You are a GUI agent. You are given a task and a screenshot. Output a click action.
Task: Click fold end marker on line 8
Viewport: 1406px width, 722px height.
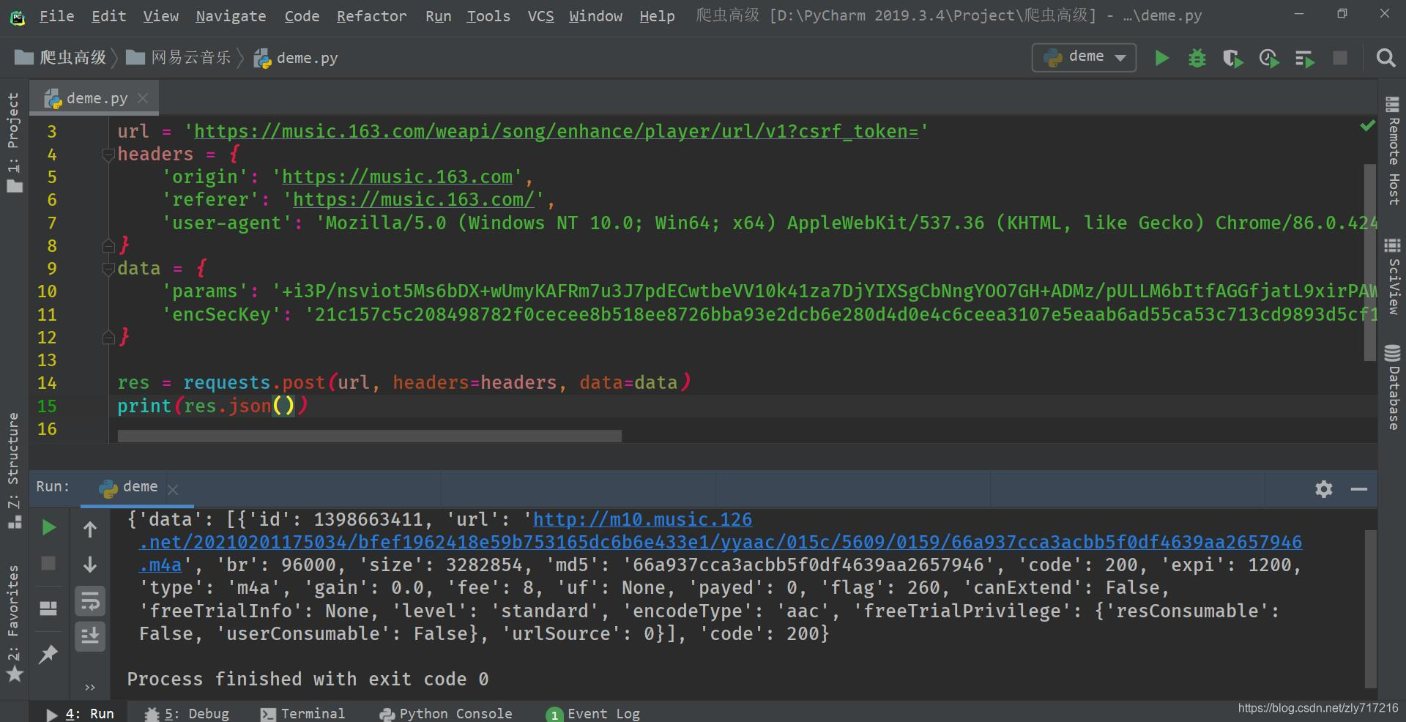tap(109, 245)
